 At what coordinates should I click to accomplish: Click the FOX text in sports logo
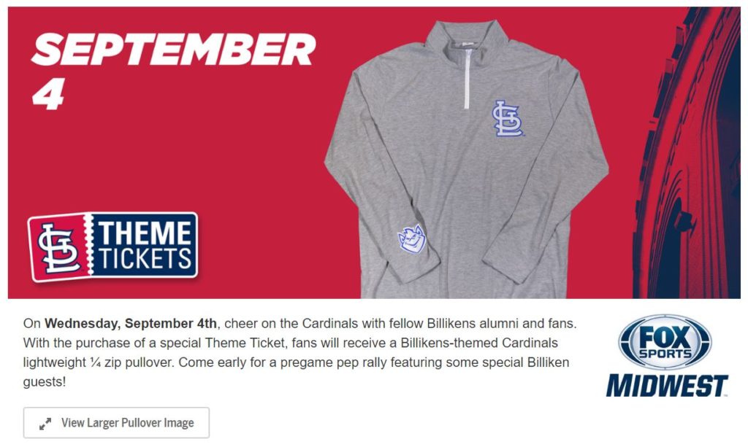(x=665, y=337)
